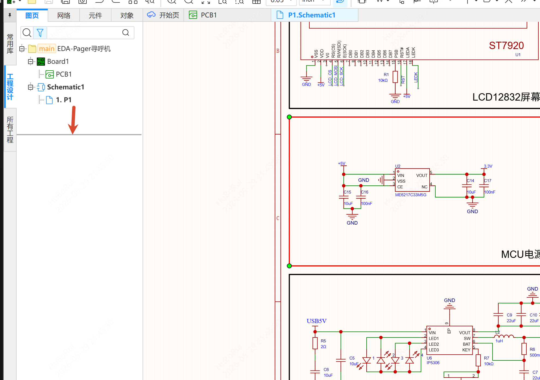Open the grid size 0.05 dropdown
Viewport: 540px width, 380px height.
[281, 2]
